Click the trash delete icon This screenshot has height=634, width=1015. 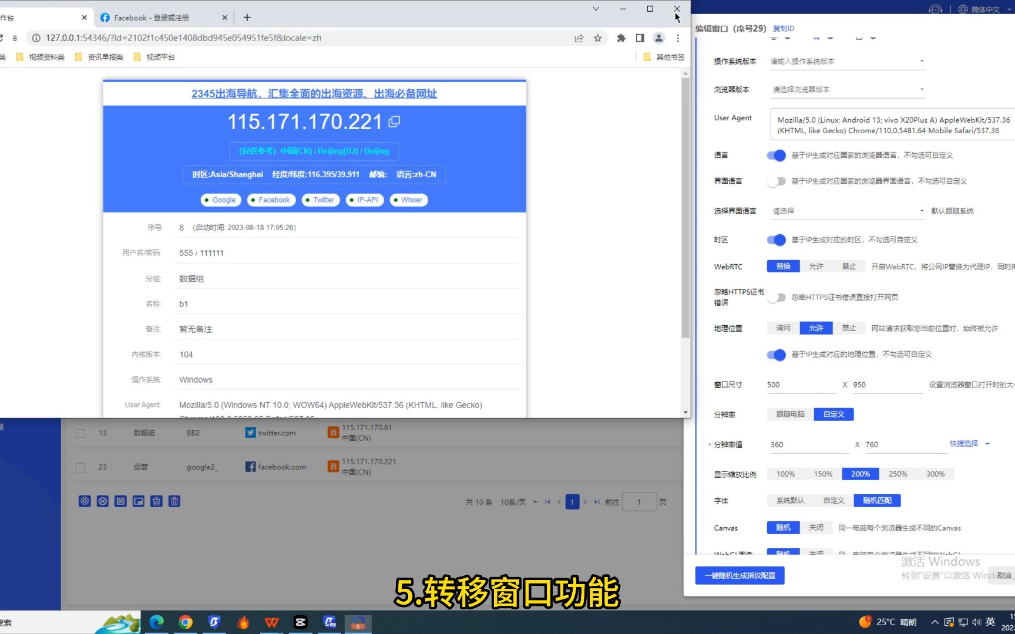pos(174,501)
